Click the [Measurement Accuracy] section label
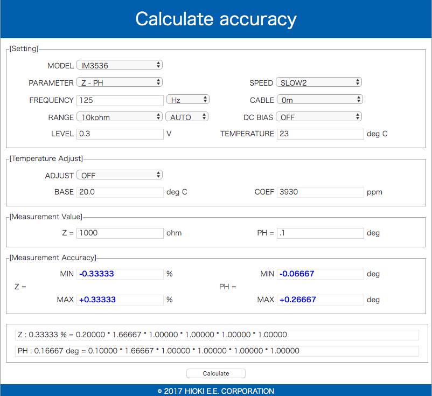 click(x=53, y=258)
